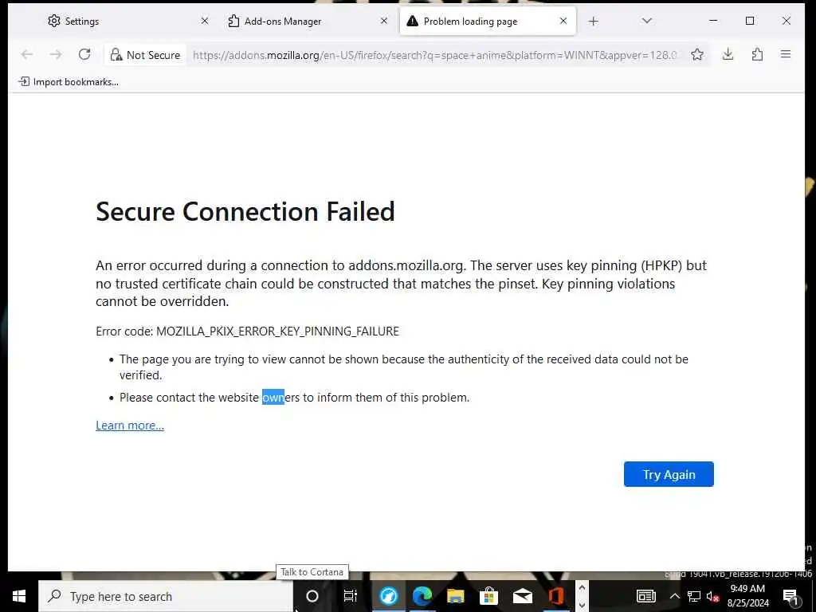Image resolution: width=816 pixels, height=612 pixels.
Task: Open the Downloads panel
Action: pyautogui.click(x=728, y=54)
